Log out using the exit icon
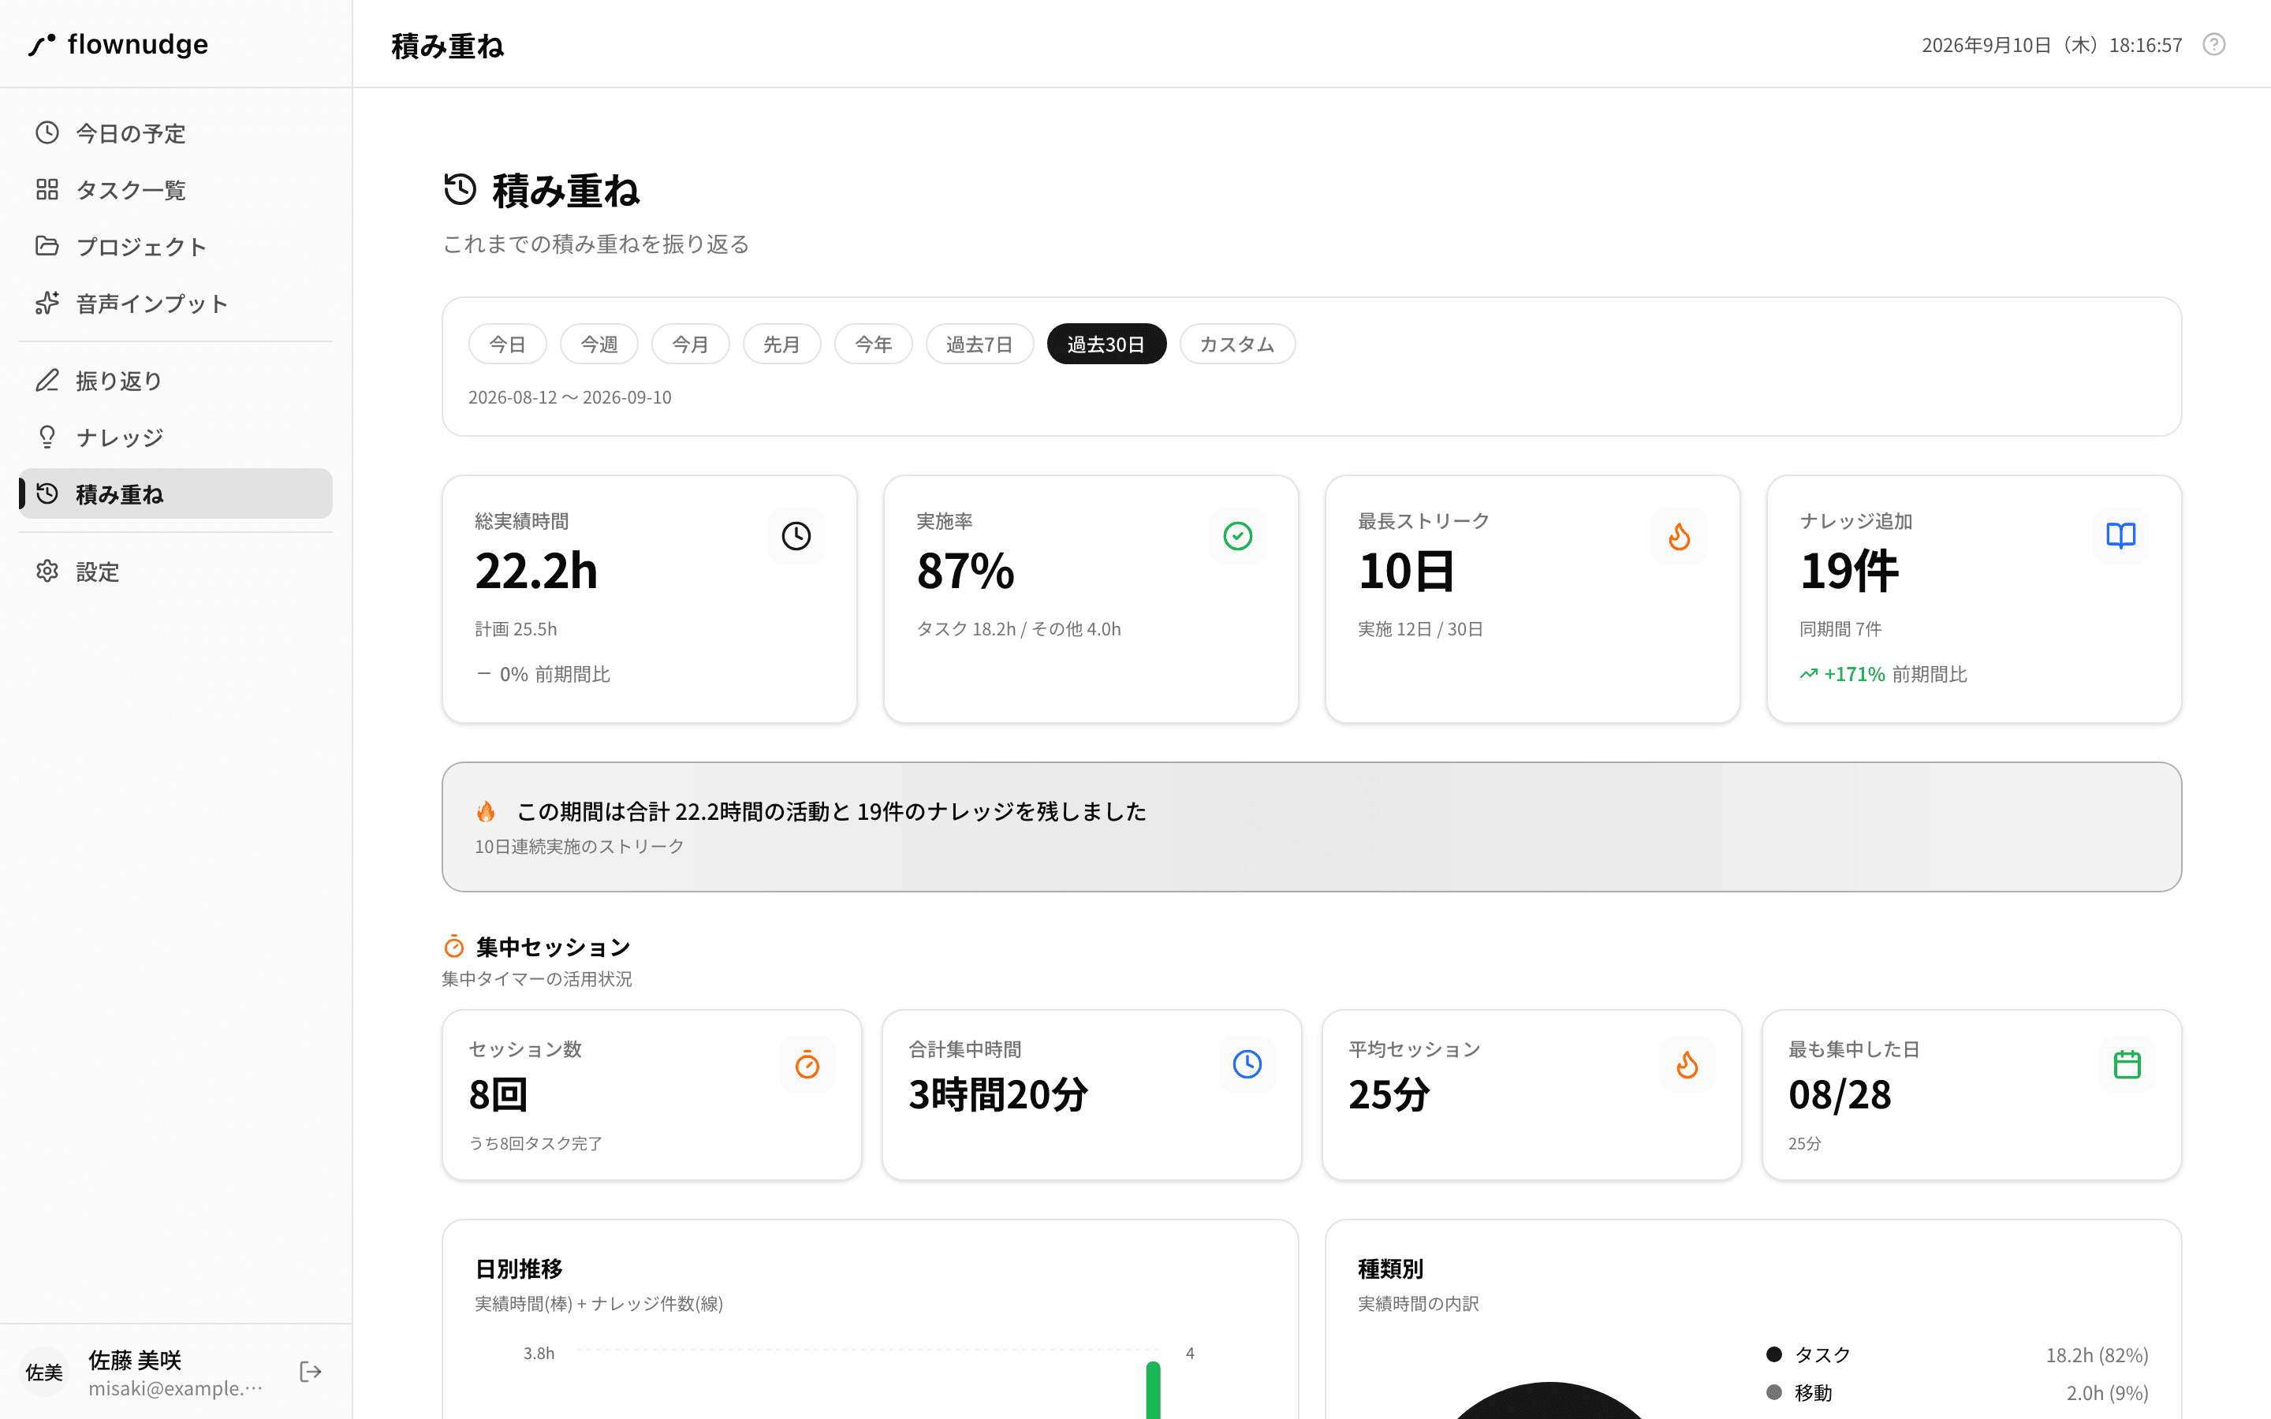 click(311, 1372)
